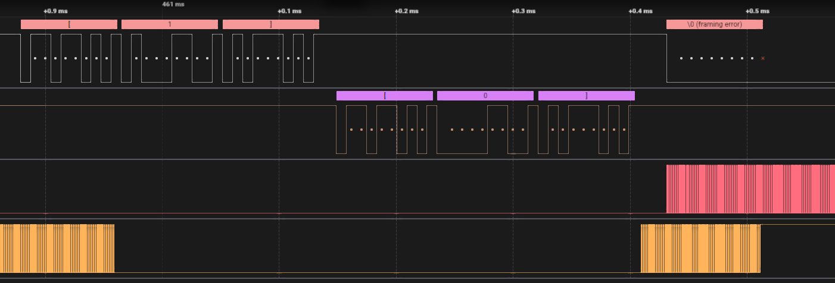
Task: Click the +0.9 ms time ruler label
Action: tap(55, 11)
